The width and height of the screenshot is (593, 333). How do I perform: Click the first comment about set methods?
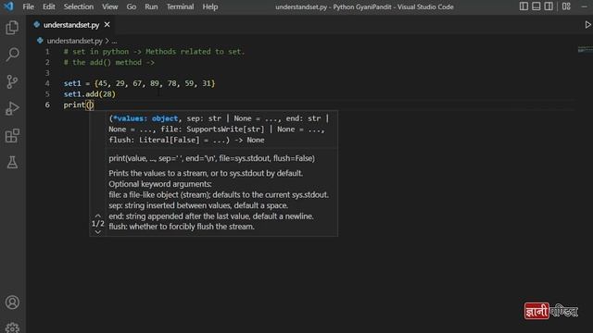154,52
